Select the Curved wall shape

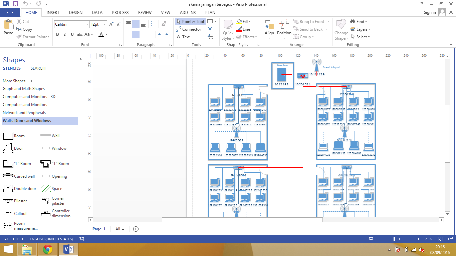point(19,176)
